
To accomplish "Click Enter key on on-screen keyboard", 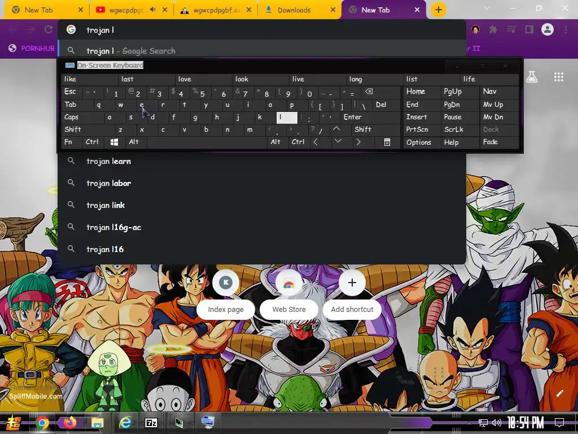I will pos(371,117).
